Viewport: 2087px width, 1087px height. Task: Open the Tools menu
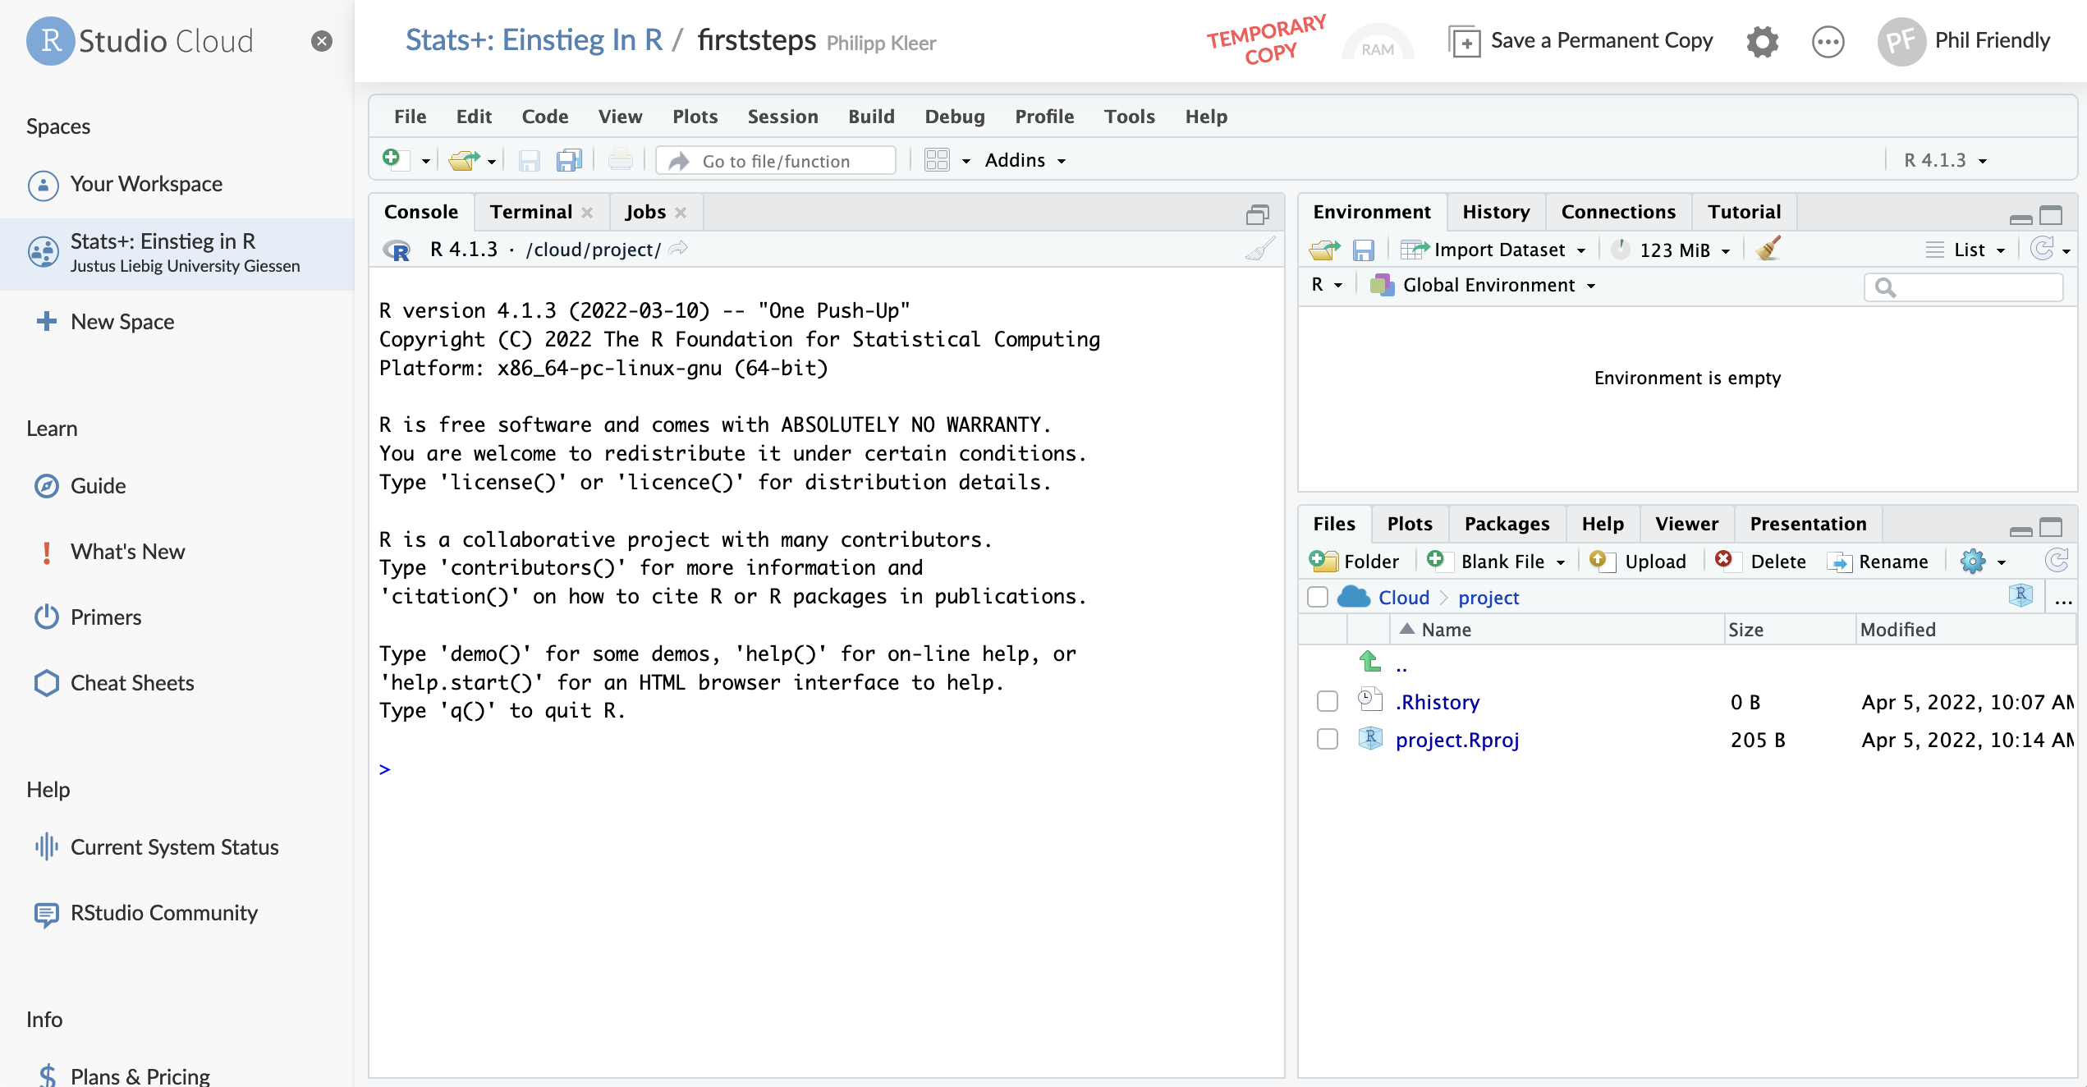[x=1129, y=117]
